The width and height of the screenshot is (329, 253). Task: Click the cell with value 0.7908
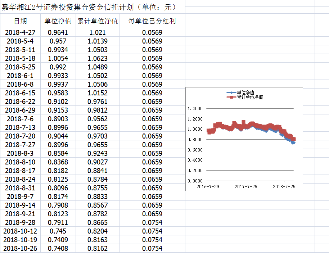point(58,205)
